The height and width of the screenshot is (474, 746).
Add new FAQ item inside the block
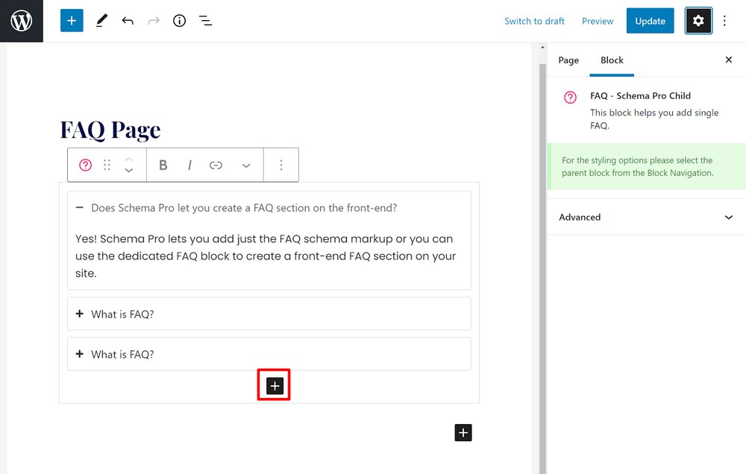[275, 385]
